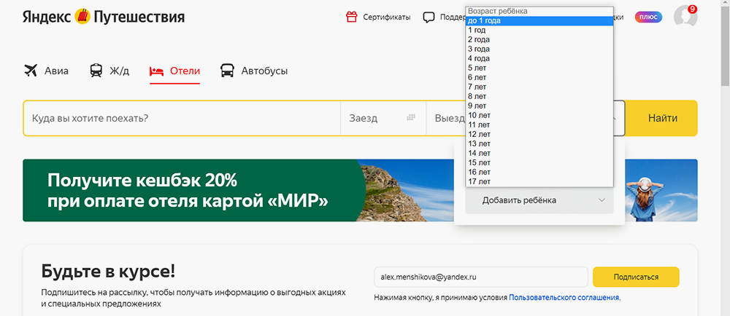Choose '5 лет' child age option

(539, 68)
